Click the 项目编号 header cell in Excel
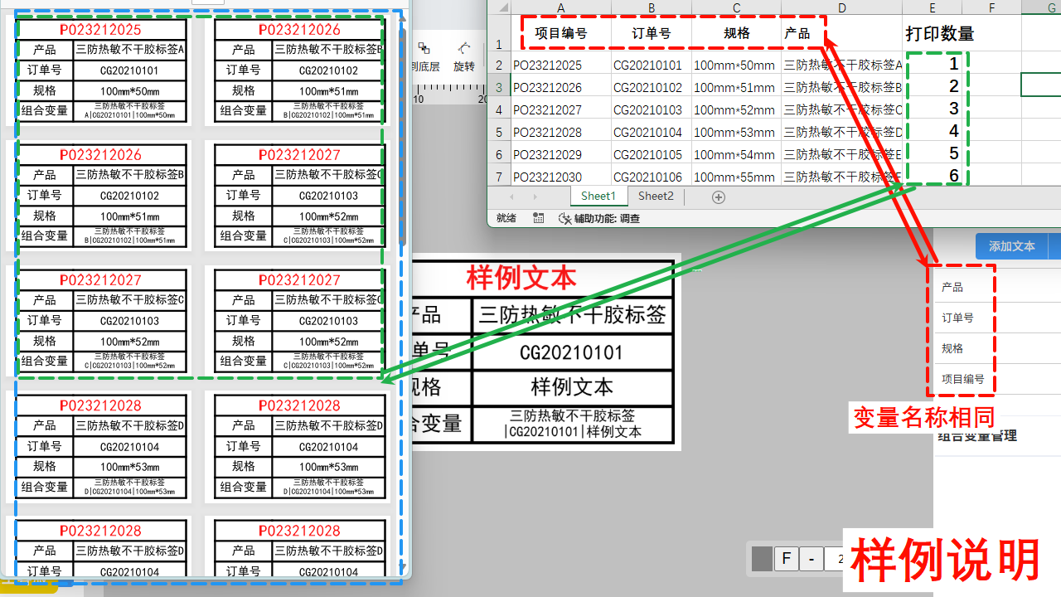Screen dimensions: 1061x597 point(561,34)
